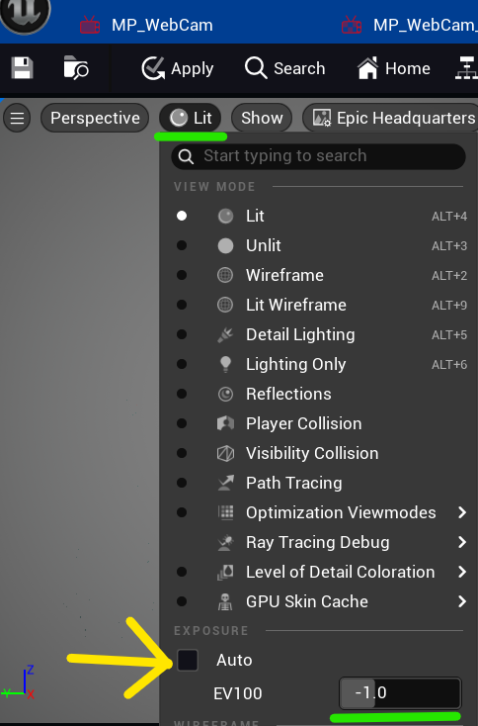This screenshot has width=478, height=726.
Task: Open the Show flags menu button
Action: coord(262,118)
